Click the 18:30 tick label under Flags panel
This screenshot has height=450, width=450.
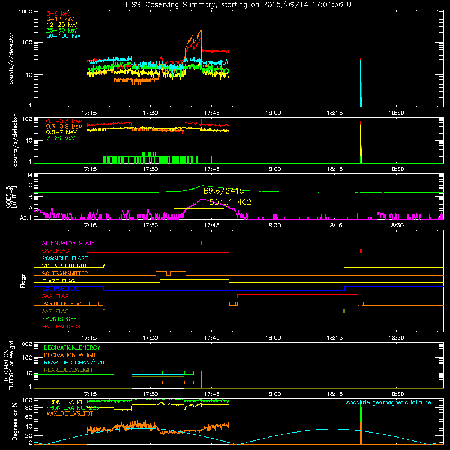(x=396, y=338)
